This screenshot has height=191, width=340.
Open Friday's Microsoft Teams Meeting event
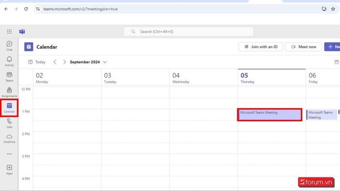(x=322, y=115)
